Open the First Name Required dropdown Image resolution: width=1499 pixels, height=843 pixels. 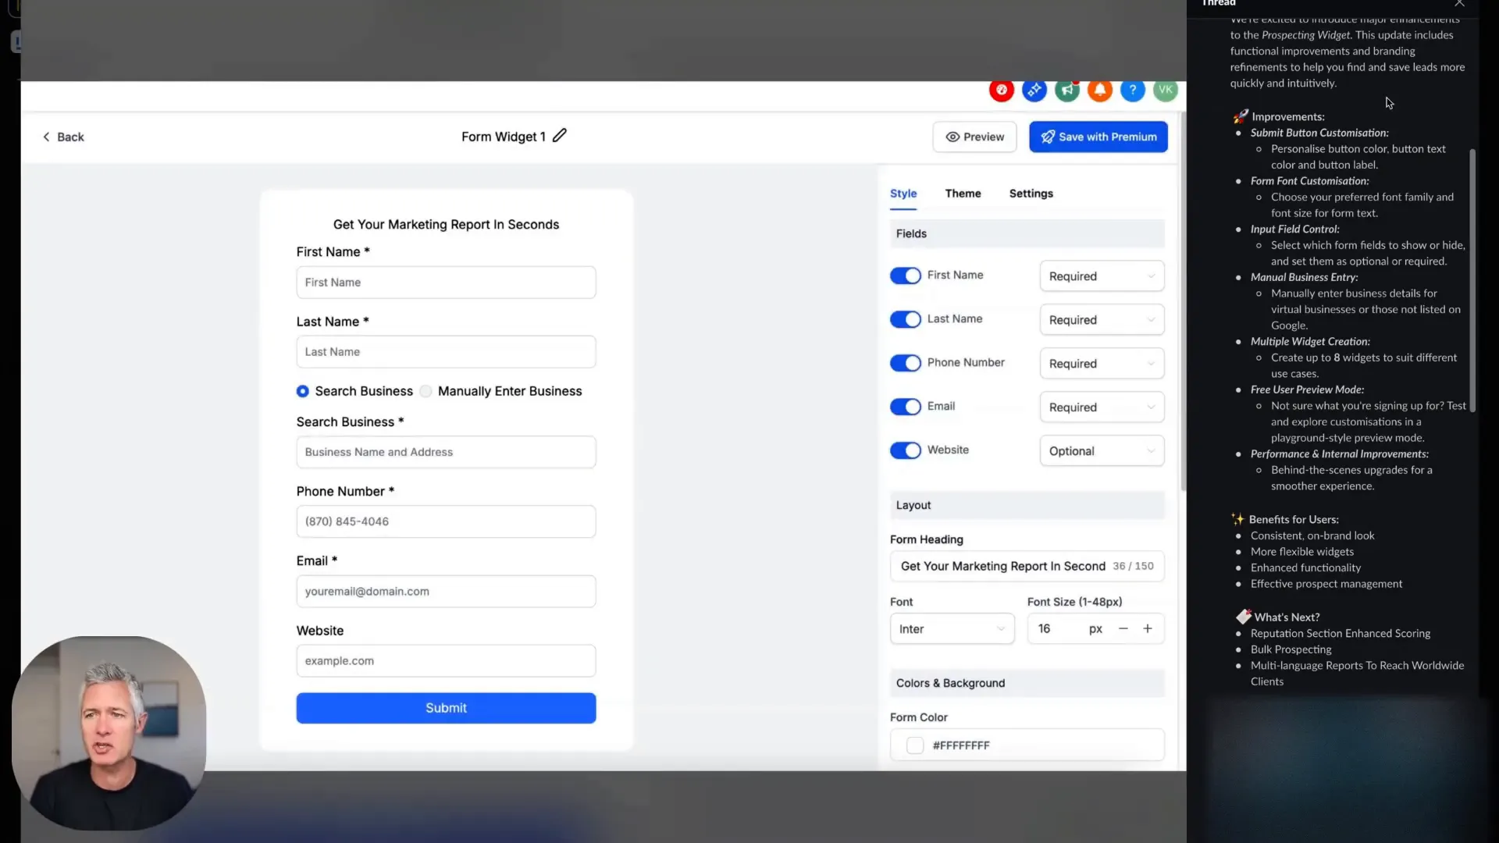1102,276
